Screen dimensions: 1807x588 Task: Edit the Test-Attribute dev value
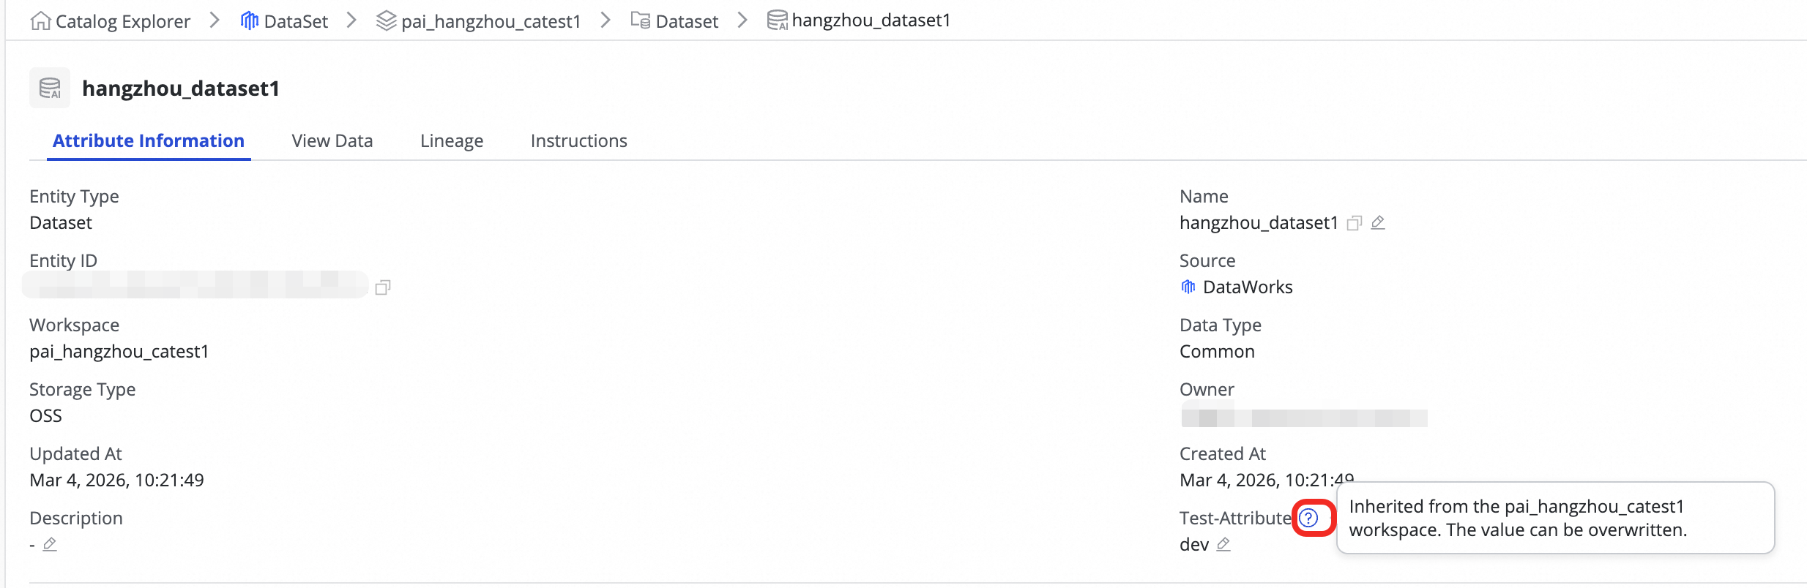(x=1223, y=544)
